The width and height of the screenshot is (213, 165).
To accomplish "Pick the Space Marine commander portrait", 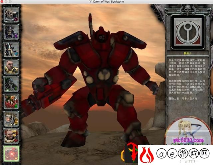I will [11, 136].
